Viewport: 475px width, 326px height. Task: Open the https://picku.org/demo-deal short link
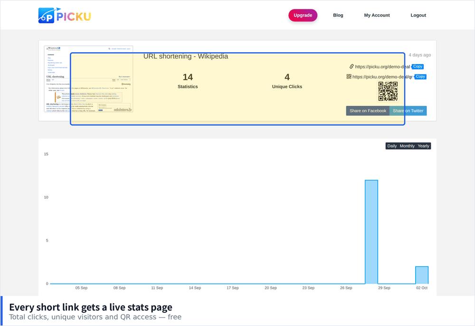pyautogui.click(x=382, y=66)
